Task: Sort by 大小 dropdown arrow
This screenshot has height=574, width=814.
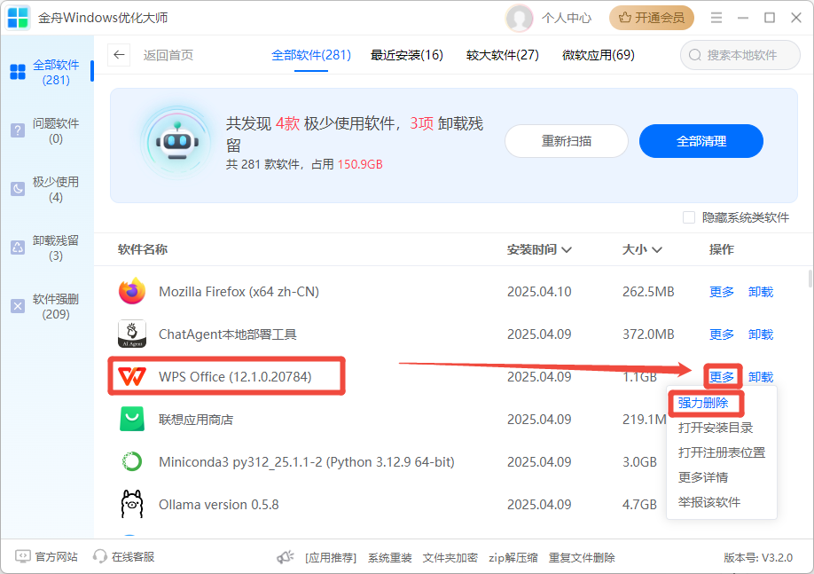Action: 657,250
